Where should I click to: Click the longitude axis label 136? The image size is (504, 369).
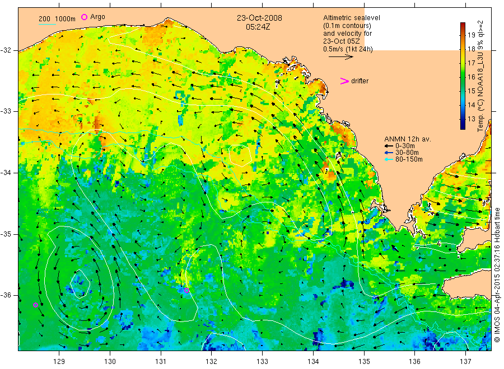pyautogui.click(x=414, y=362)
